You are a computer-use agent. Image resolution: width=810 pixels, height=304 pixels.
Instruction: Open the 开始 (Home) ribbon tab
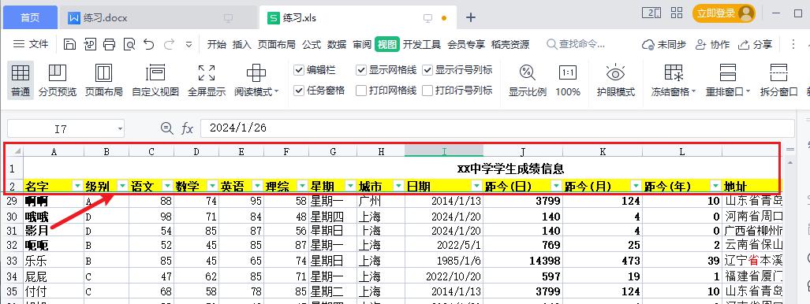[x=216, y=44]
